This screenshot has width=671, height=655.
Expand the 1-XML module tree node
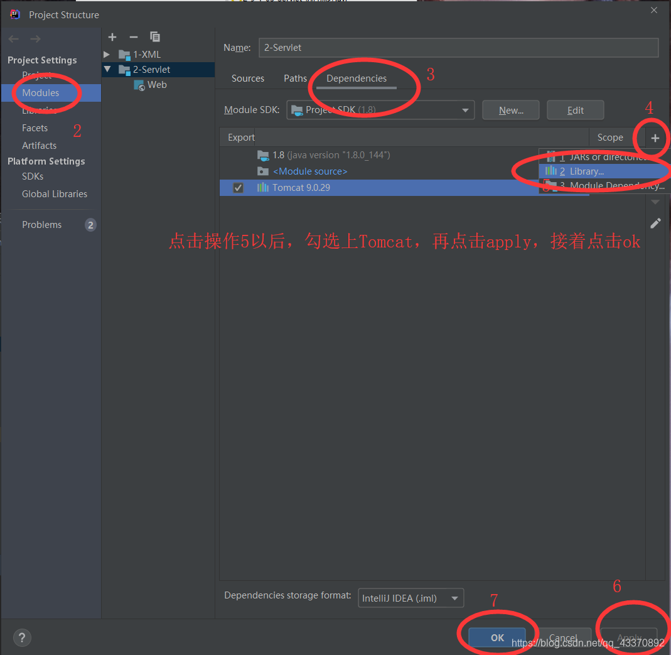coord(107,55)
